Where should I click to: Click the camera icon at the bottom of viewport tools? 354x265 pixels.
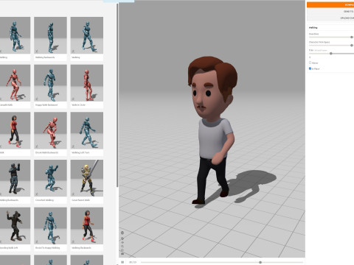click(122, 254)
